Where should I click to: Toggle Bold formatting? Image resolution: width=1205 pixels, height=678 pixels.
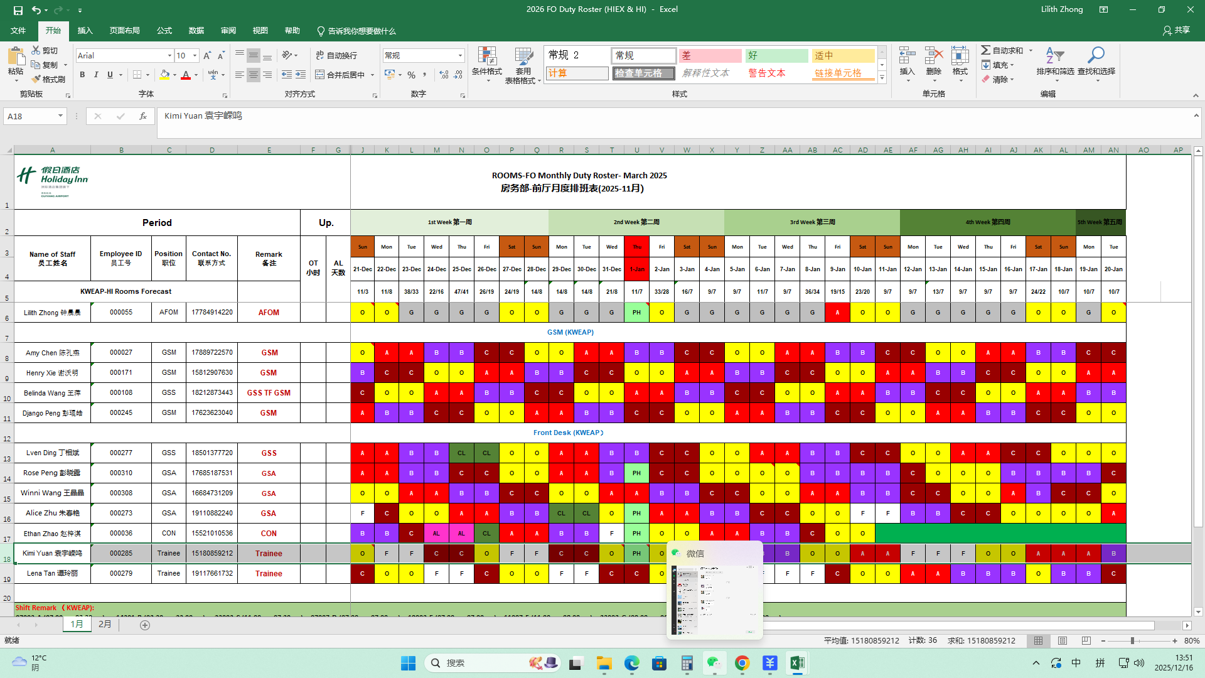(82, 75)
